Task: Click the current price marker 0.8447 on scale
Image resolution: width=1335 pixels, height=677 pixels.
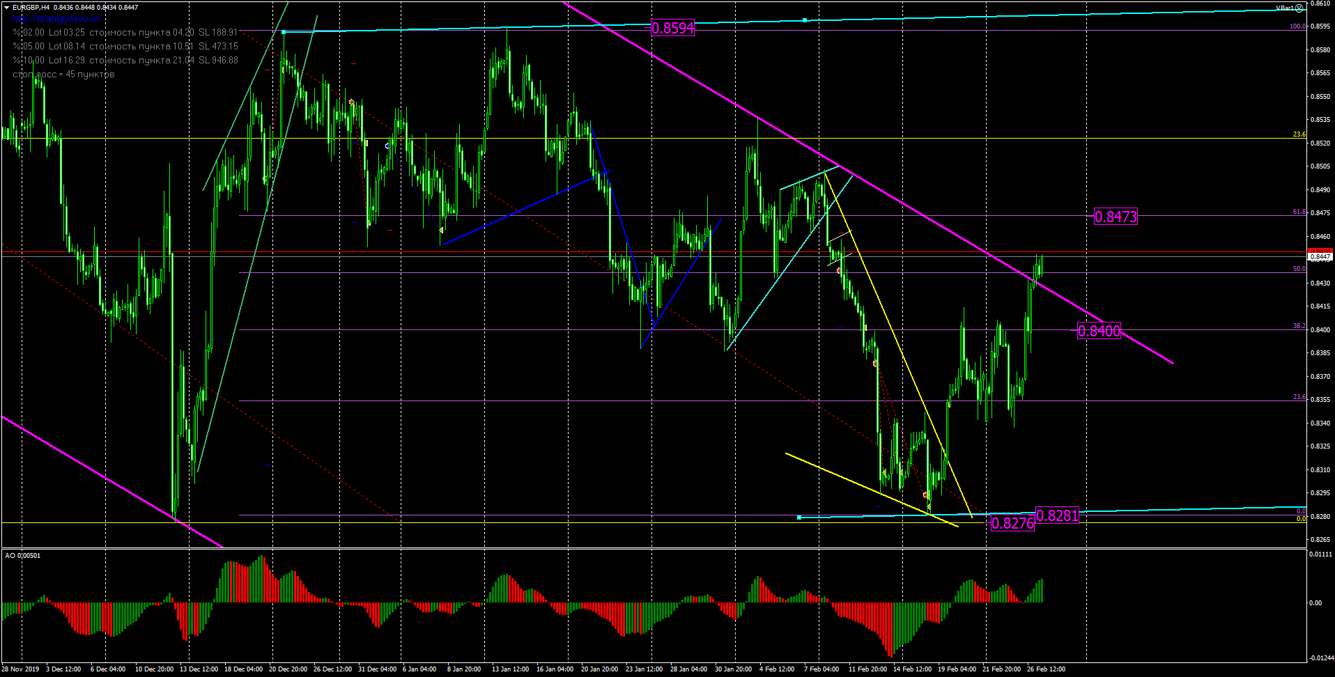Action: pos(1320,257)
